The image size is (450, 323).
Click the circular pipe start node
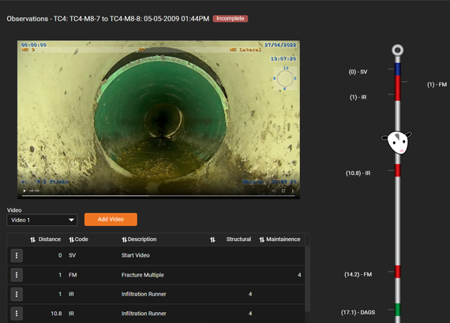398,50
